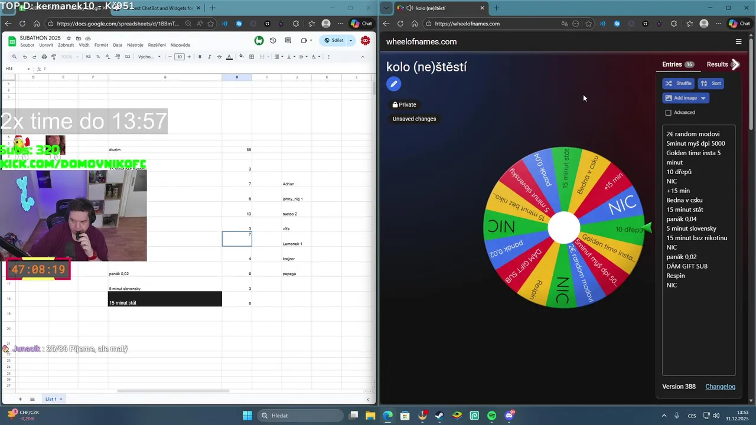
Task: Open vertical align dropdown in toolbar
Action: (289, 57)
